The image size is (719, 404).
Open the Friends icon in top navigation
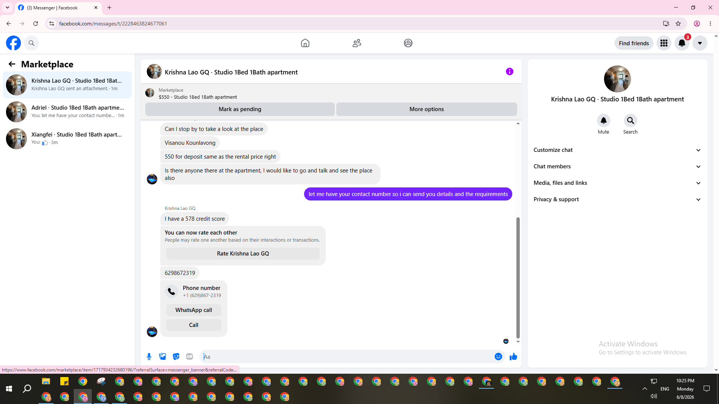tap(357, 43)
